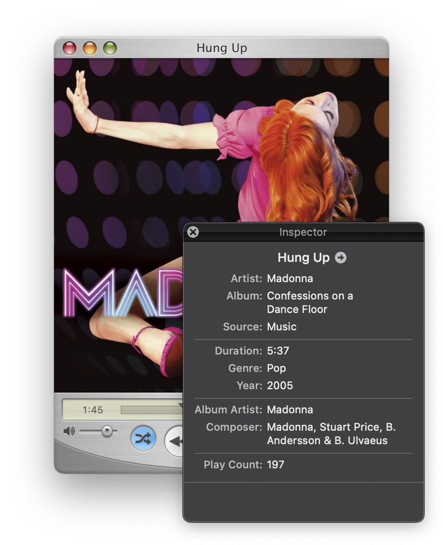Viewport: 443px width, 545px height.
Task: Click the previous track rewind button
Action: click(x=174, y=441)
